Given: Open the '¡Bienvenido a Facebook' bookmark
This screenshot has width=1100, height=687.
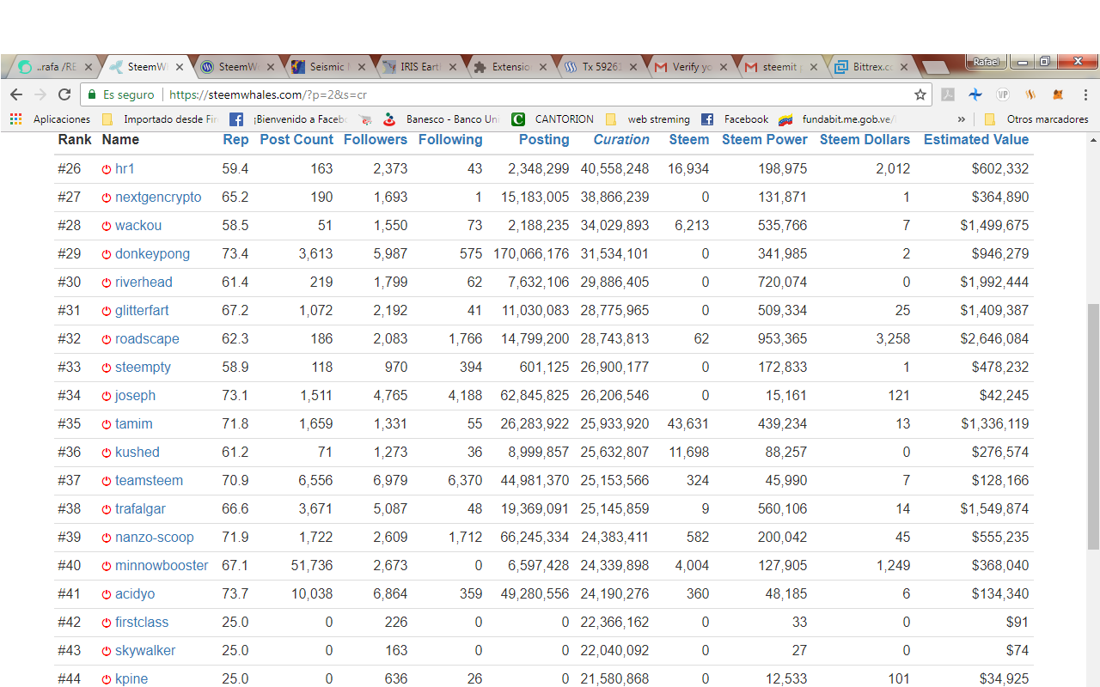Looking at the screenshot, I should [x=288, y=119].
